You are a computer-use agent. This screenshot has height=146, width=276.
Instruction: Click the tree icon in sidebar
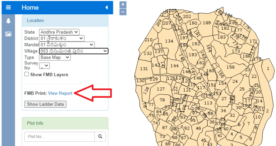click(8, 21)
